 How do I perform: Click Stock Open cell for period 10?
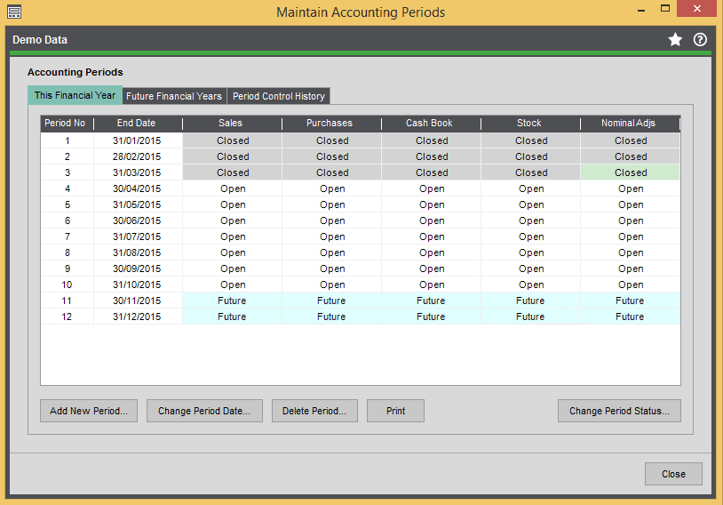coord(531,285)
